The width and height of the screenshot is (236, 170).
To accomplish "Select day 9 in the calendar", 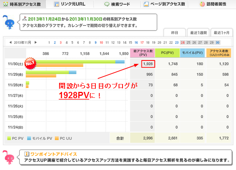I will click(95, 43).
